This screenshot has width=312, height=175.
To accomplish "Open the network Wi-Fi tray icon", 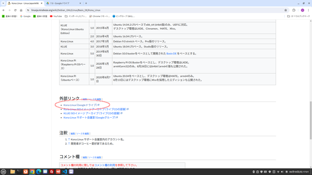I will [278, 172].
